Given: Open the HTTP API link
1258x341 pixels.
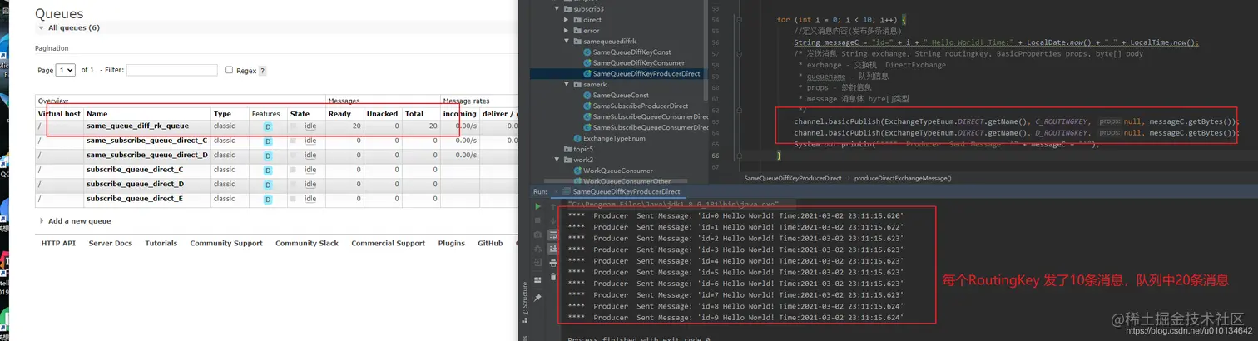Looking at the screenshot, I should click(58, 244).
